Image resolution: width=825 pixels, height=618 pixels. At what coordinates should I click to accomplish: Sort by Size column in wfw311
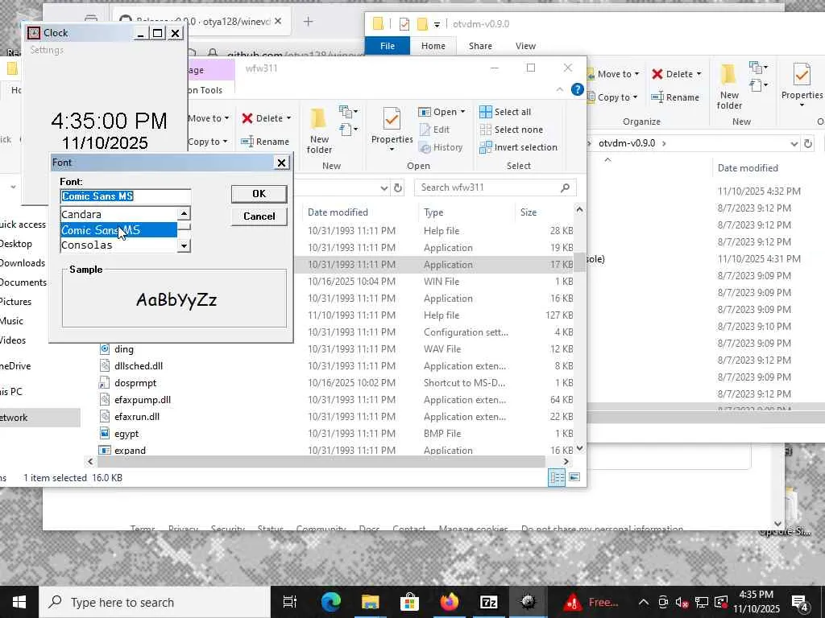point(529,212)
